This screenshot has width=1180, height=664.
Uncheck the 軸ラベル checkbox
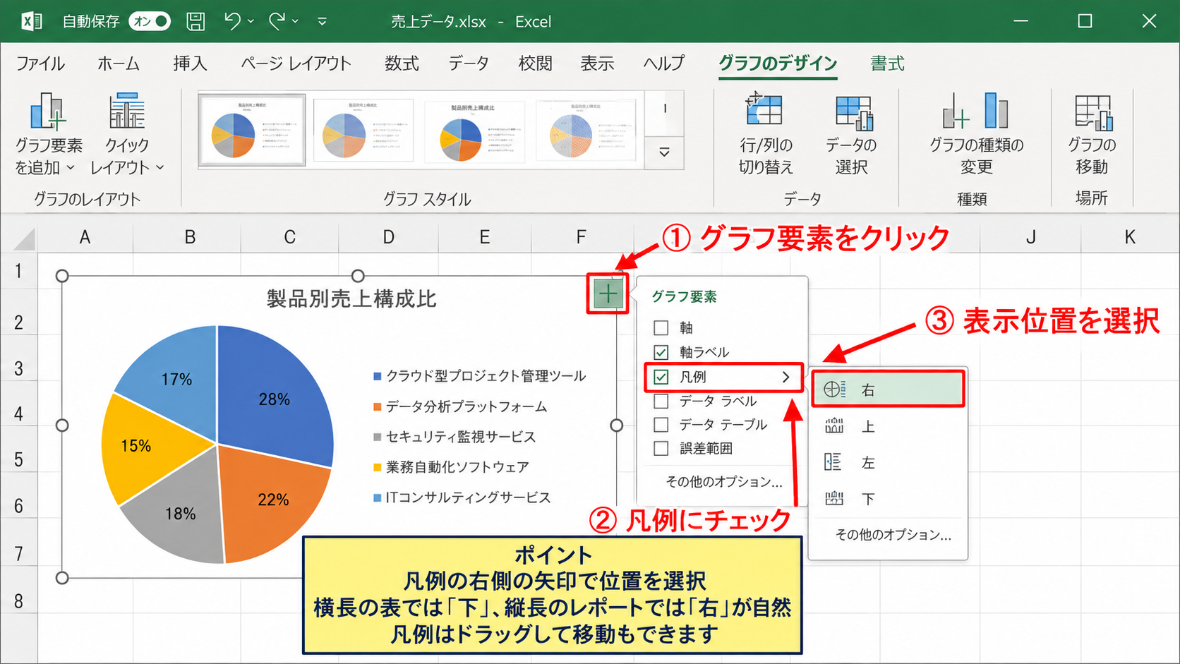tap(661, 352)
